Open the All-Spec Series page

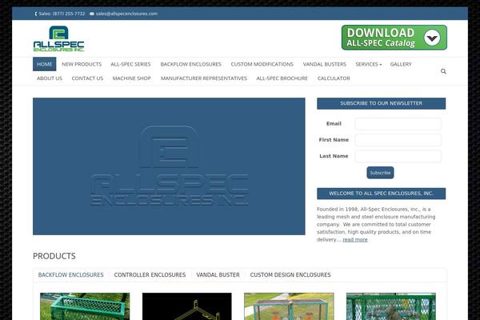pyautogui.click(x=130, y=64)
